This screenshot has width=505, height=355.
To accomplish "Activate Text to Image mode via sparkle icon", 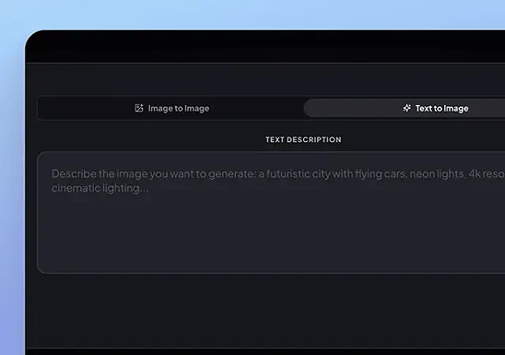I will click(x=406, y=108).
